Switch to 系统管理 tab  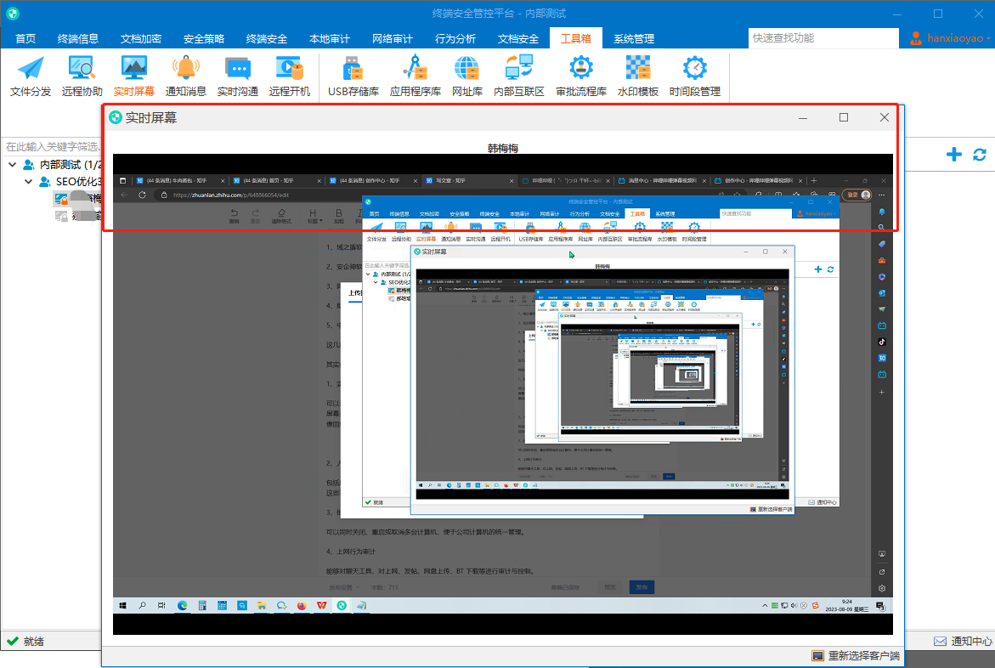tap(633, 39)
